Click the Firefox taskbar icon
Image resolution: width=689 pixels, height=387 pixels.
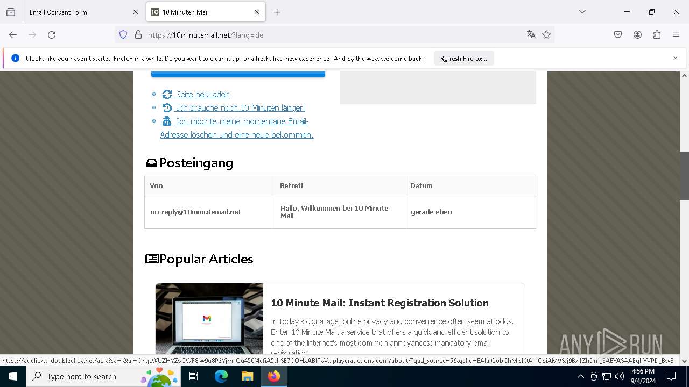click(273, 376)
